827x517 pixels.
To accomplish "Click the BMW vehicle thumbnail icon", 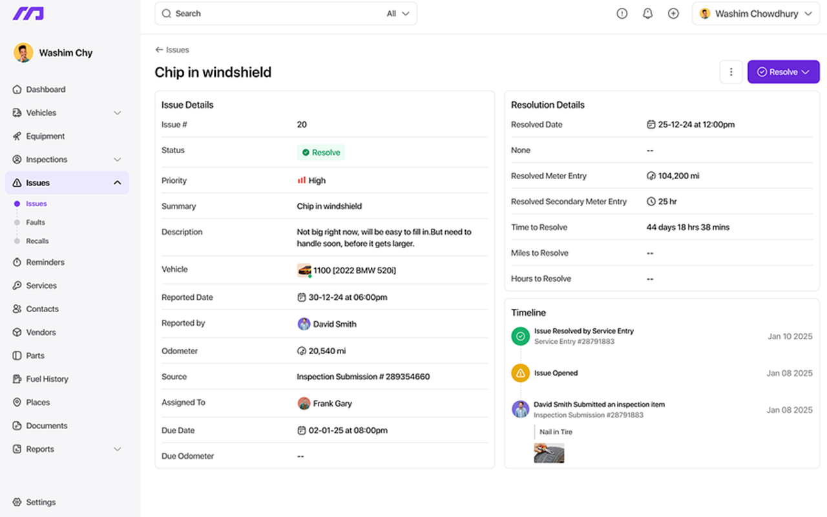I will point(304,270).
